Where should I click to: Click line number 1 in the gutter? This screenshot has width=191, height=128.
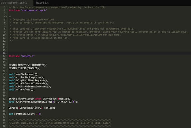tap(4, 7)
